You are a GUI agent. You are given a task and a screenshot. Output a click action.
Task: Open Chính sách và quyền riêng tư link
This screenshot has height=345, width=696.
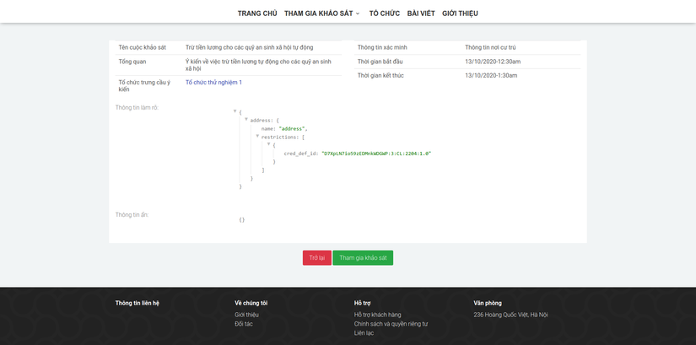click(x=391, y=324)
